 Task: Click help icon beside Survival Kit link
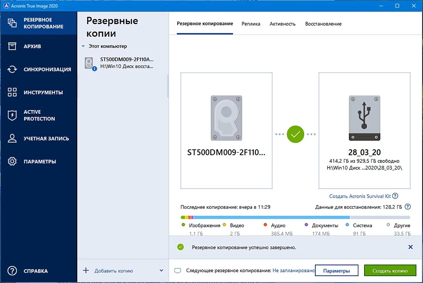pyautogui.click(x=395, y=196)
